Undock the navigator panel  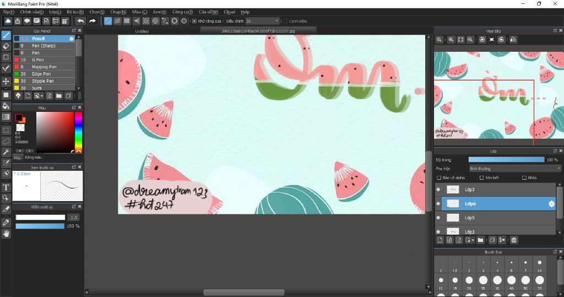tap(555, 31)
